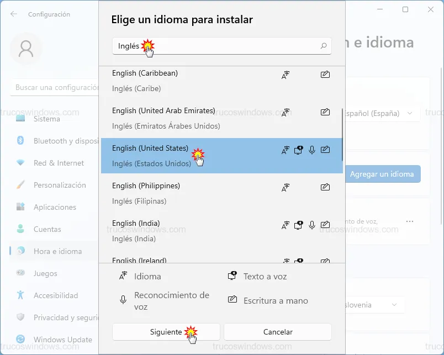This screenshot has width=444, height=355.
Task: Click the Windows Update icon in sidebar
Action: click(x=20, y=340)
